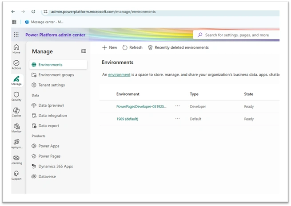Collapse the Manage navigation pane
This screenshot has height=206, width=291.
[x=84, y=51]
